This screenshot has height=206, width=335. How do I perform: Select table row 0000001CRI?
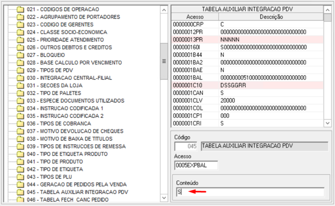(247, 123)
